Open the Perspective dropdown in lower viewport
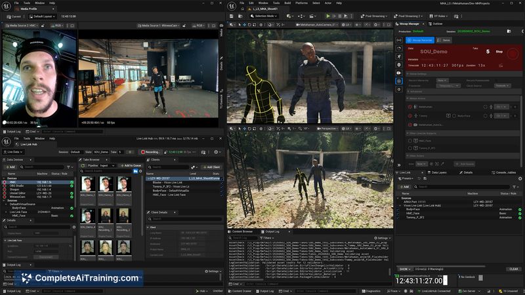 pos(327,128)
